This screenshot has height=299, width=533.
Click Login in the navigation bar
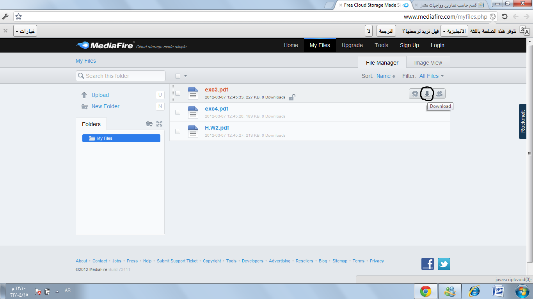pos(437,45)
